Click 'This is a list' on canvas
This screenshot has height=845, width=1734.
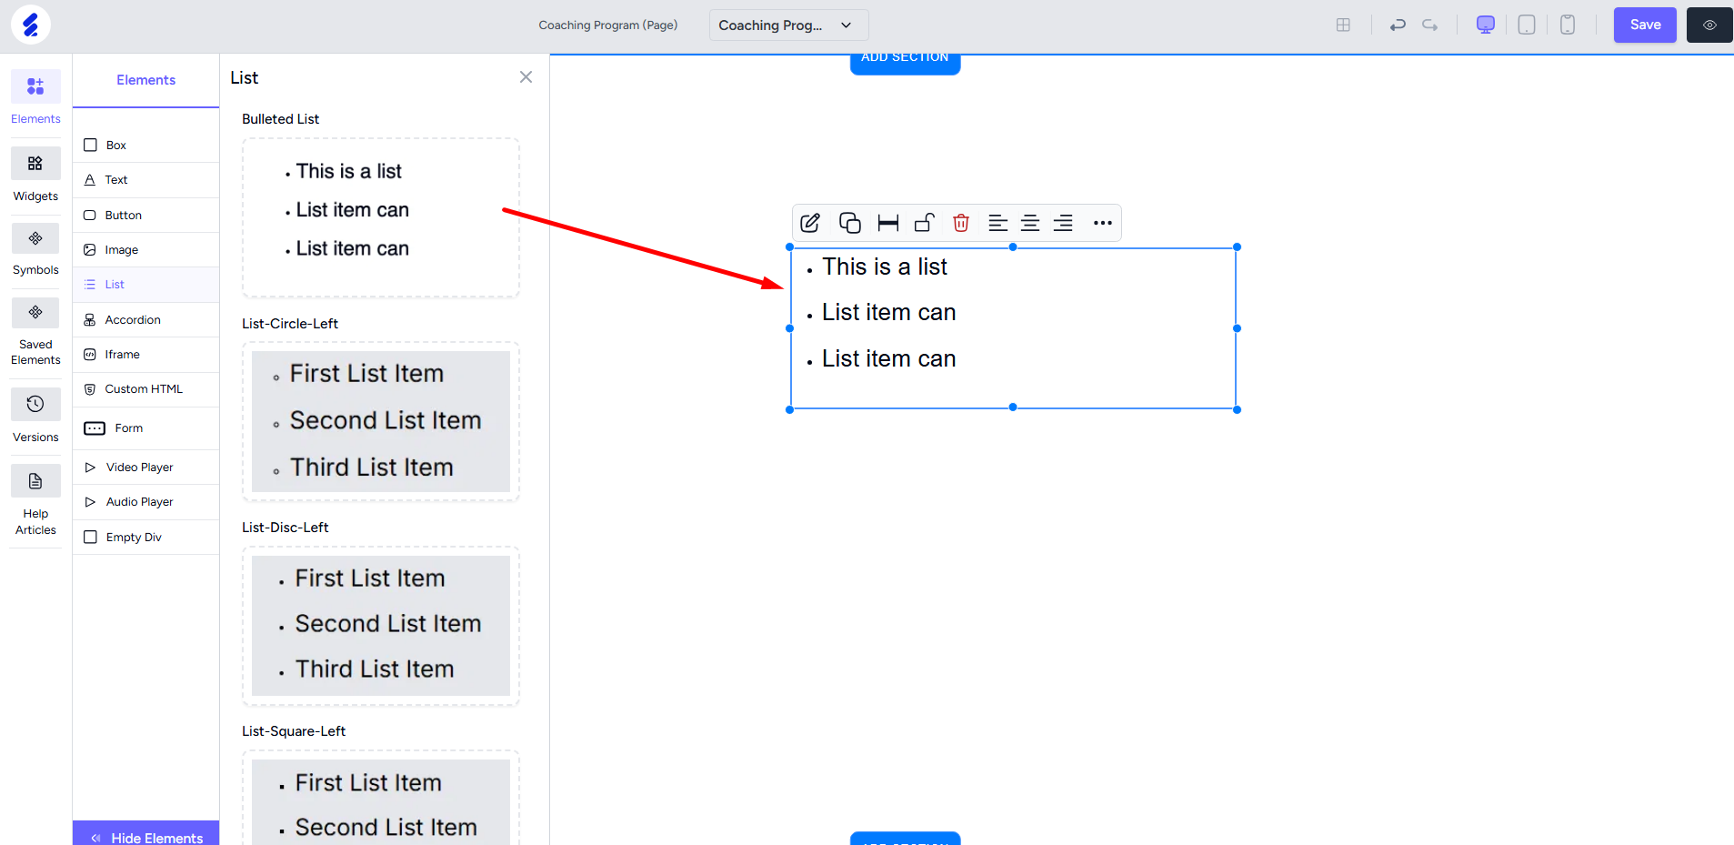pos(885,267)
